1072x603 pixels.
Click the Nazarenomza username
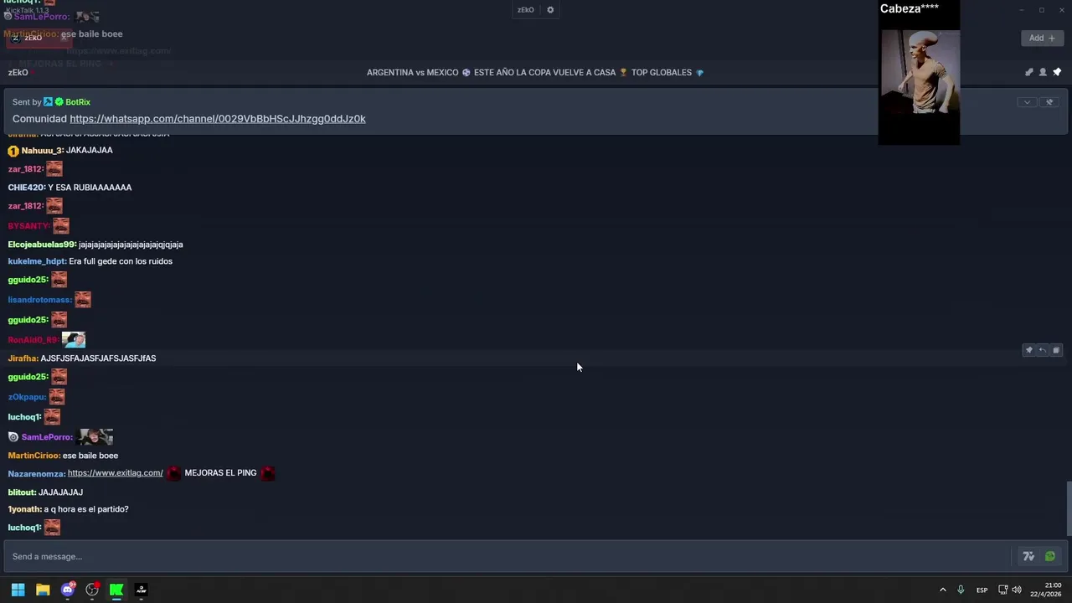pyautogui.click(x=37, y=474)
